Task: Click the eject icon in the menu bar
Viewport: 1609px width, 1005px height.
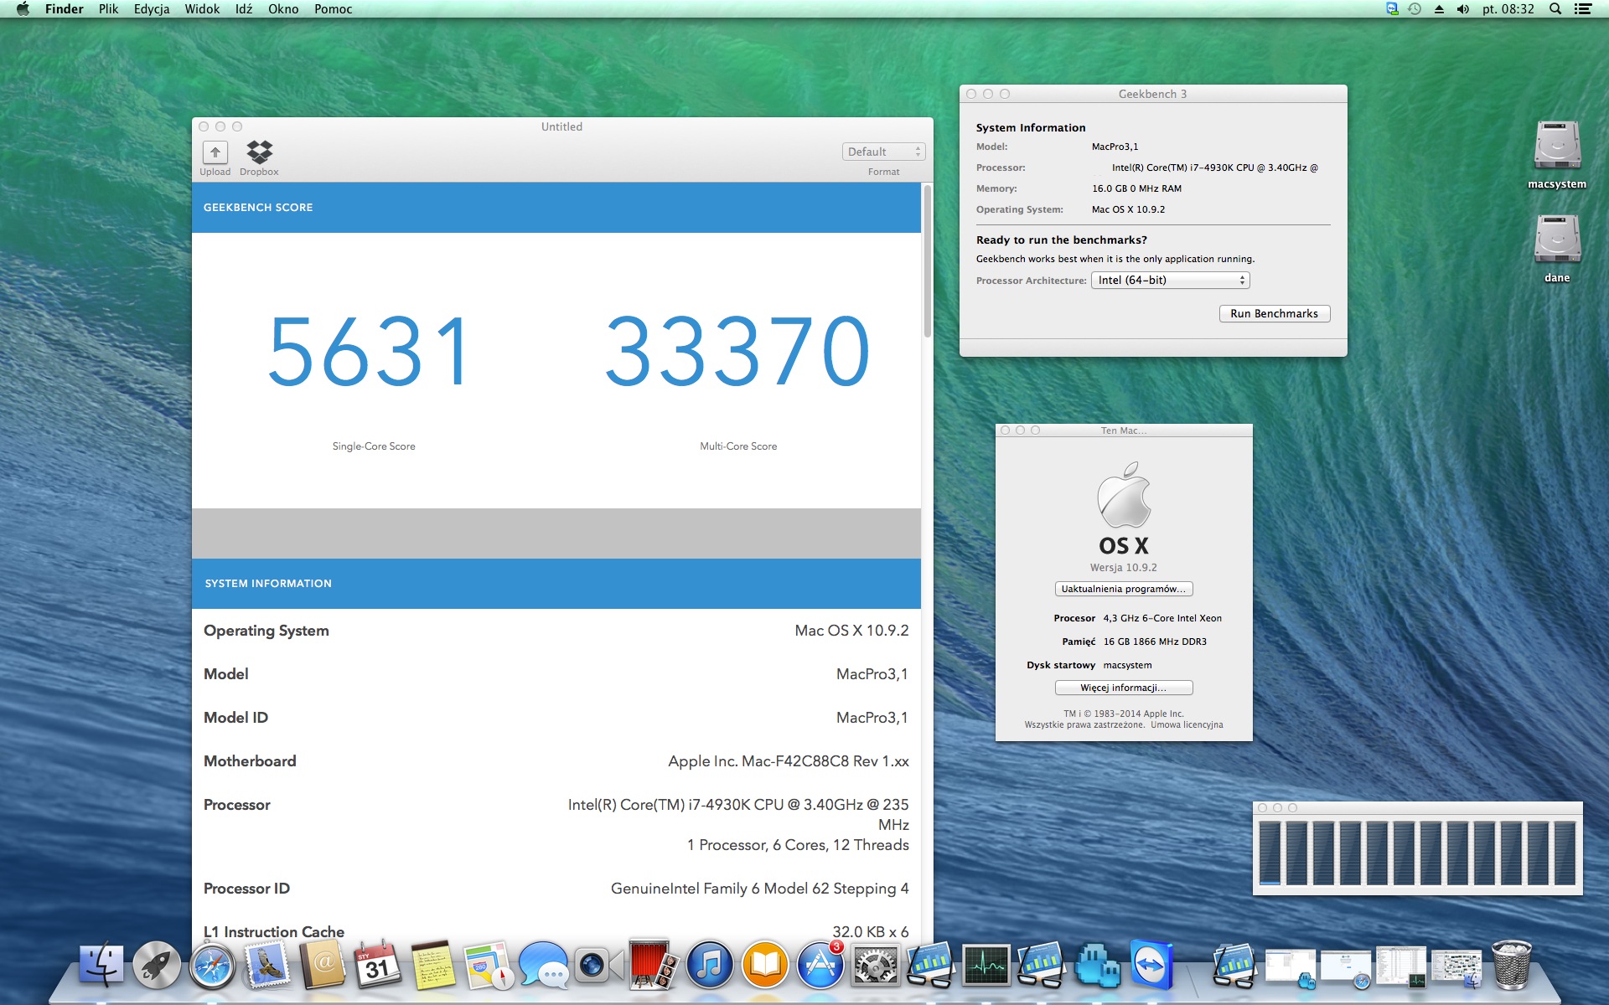Action: click(1439, 9)
